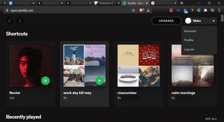
Task: Close the VerboTech browser tab
Action: tap(119, 3)
